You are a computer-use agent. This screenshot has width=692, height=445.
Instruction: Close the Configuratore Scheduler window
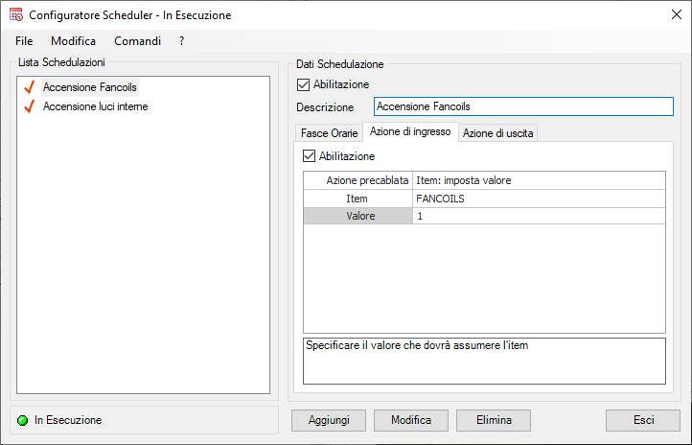coord(669,15)
